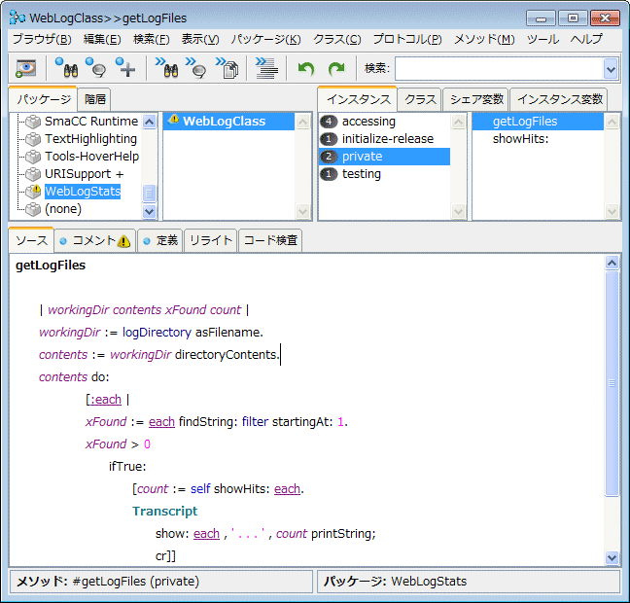Select the accessing protocol
Screen dimensions: 630x603
click(368, 122)
